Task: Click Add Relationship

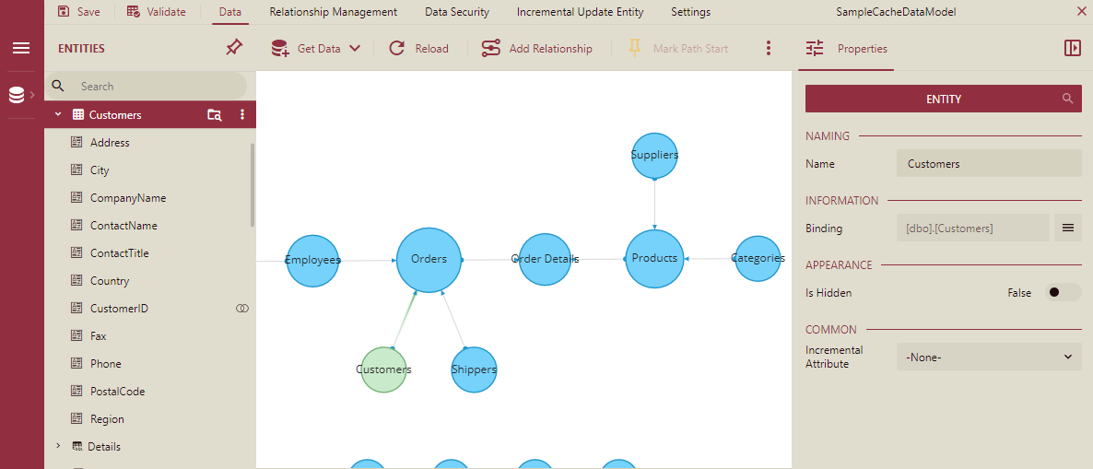Action: (x=536, y=48)
